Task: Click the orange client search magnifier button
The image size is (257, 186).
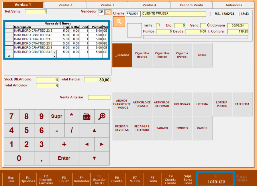Action: [x=119, y=22]
